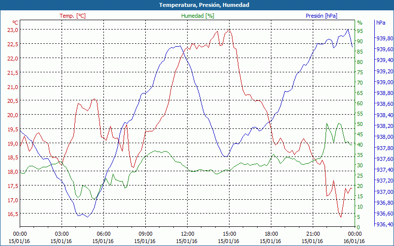394x246 pixels.
Task: Select the green "Humedad [%]" legend label
Action: [197, 16]
